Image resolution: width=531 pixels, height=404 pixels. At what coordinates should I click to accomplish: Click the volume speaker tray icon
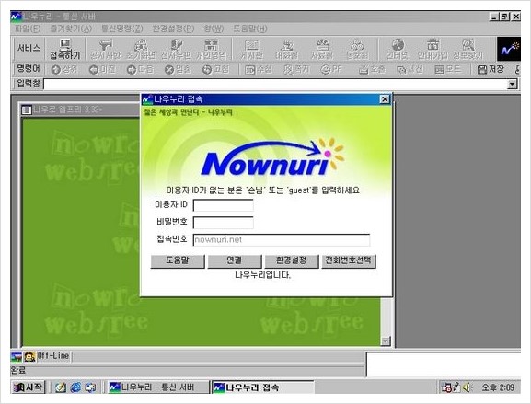pos(468,387)
